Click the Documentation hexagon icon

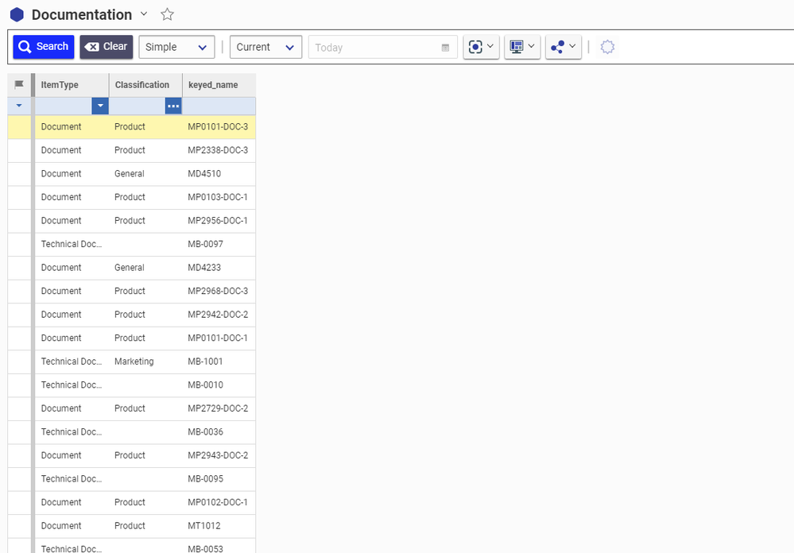pyautogui.click(x=17, y=14)
